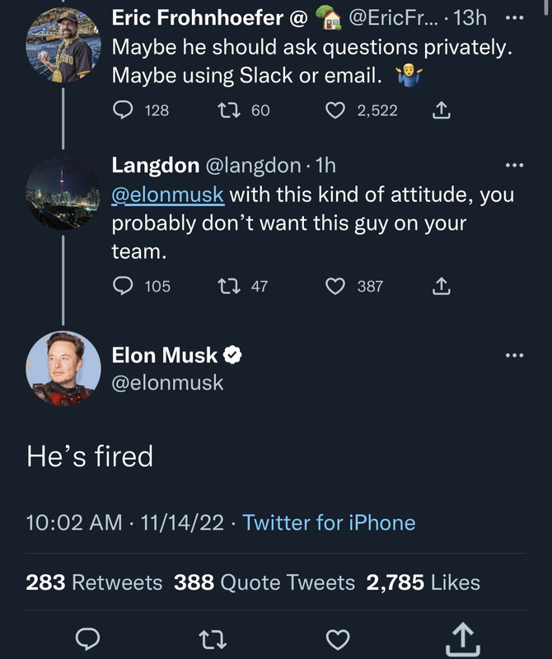552x659 pixels.
Task: Reply to Langdon's tweet
Action: [x=122, y=286]
